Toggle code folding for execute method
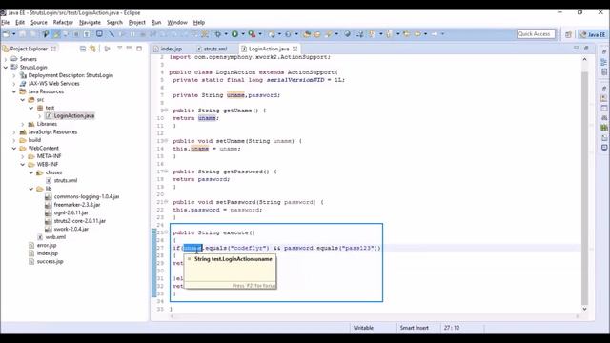Viewport: 610px width, 343px height. pos(166,232)
